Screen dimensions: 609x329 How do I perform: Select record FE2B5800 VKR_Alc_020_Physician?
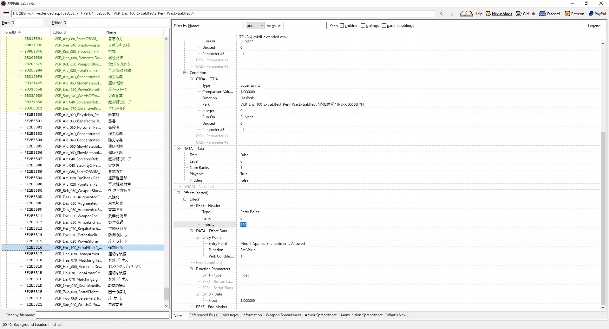point(82,115)
